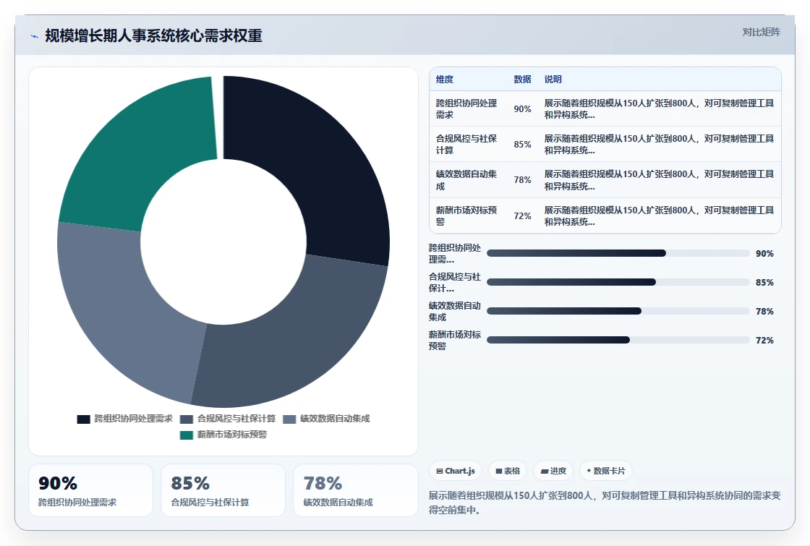This screenshot has width=810, height=546.
Task: Click the 85% value in the table
Action: pyautogui.click(x=522, y=145)
